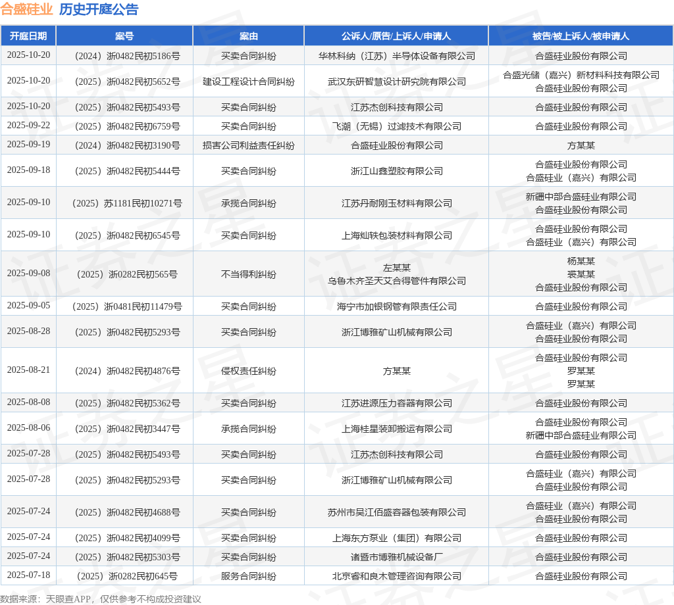Click date 2025-09-05

(28, 306)
